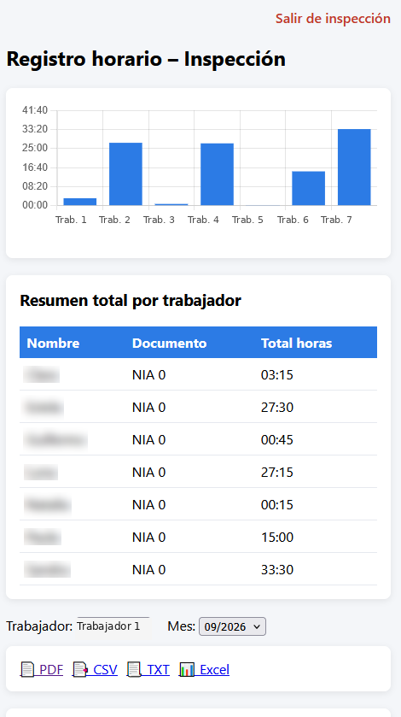Viewport: 401px width, 717px height.
Task: Click Salir de inspección link
Action: pyautogui.click(x=333, y=19)
